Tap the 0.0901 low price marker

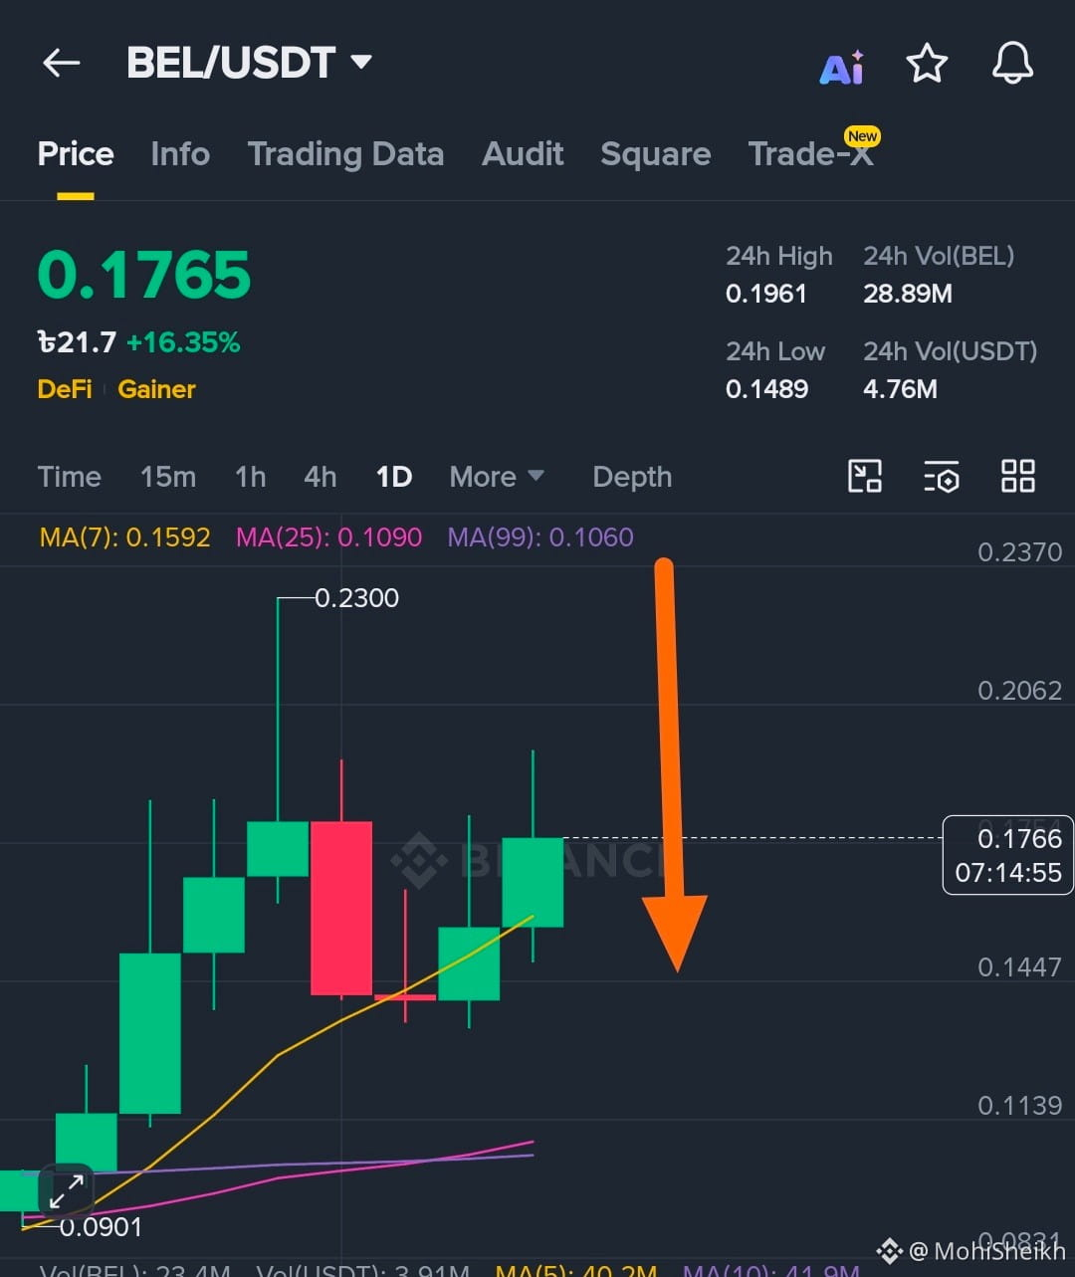click(101, 1227)
